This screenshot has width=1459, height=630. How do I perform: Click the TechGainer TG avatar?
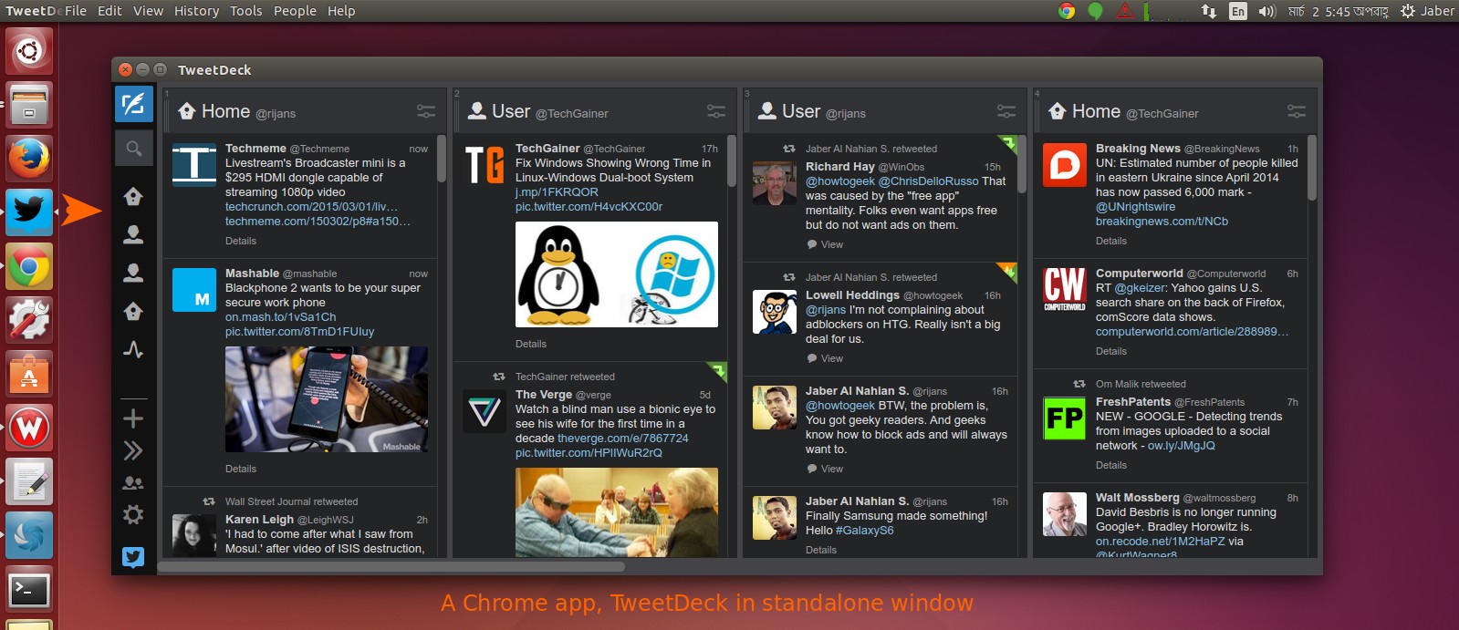point(485,164)
